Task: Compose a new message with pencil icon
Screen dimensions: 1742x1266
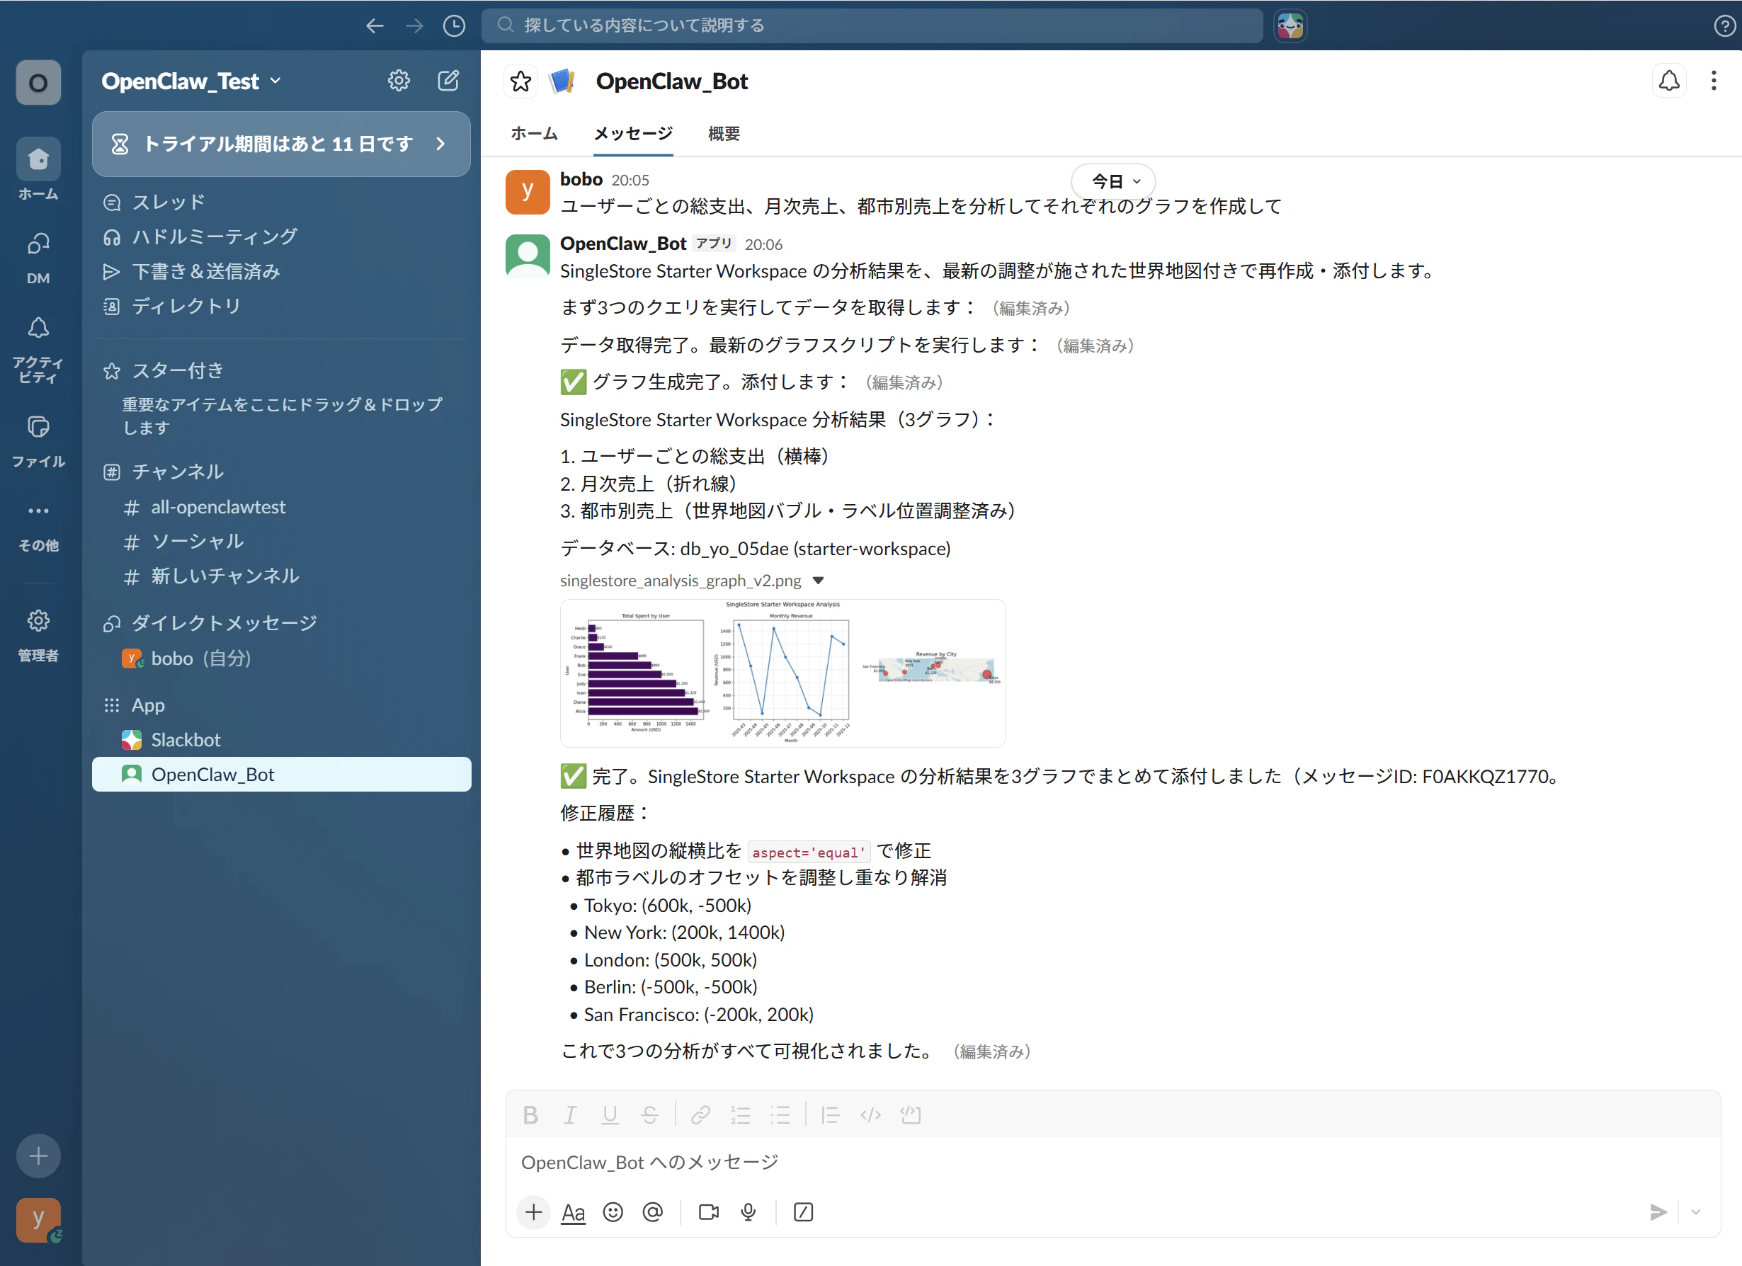Action: (x=448, y=81)
